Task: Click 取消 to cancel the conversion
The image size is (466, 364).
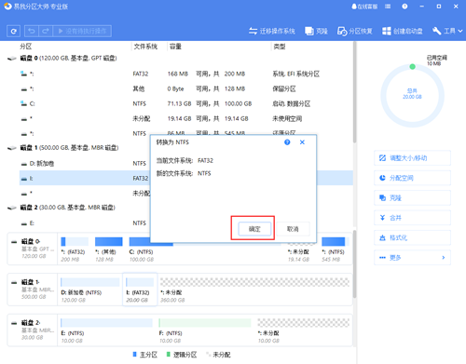Action: (x=293, y=229)
